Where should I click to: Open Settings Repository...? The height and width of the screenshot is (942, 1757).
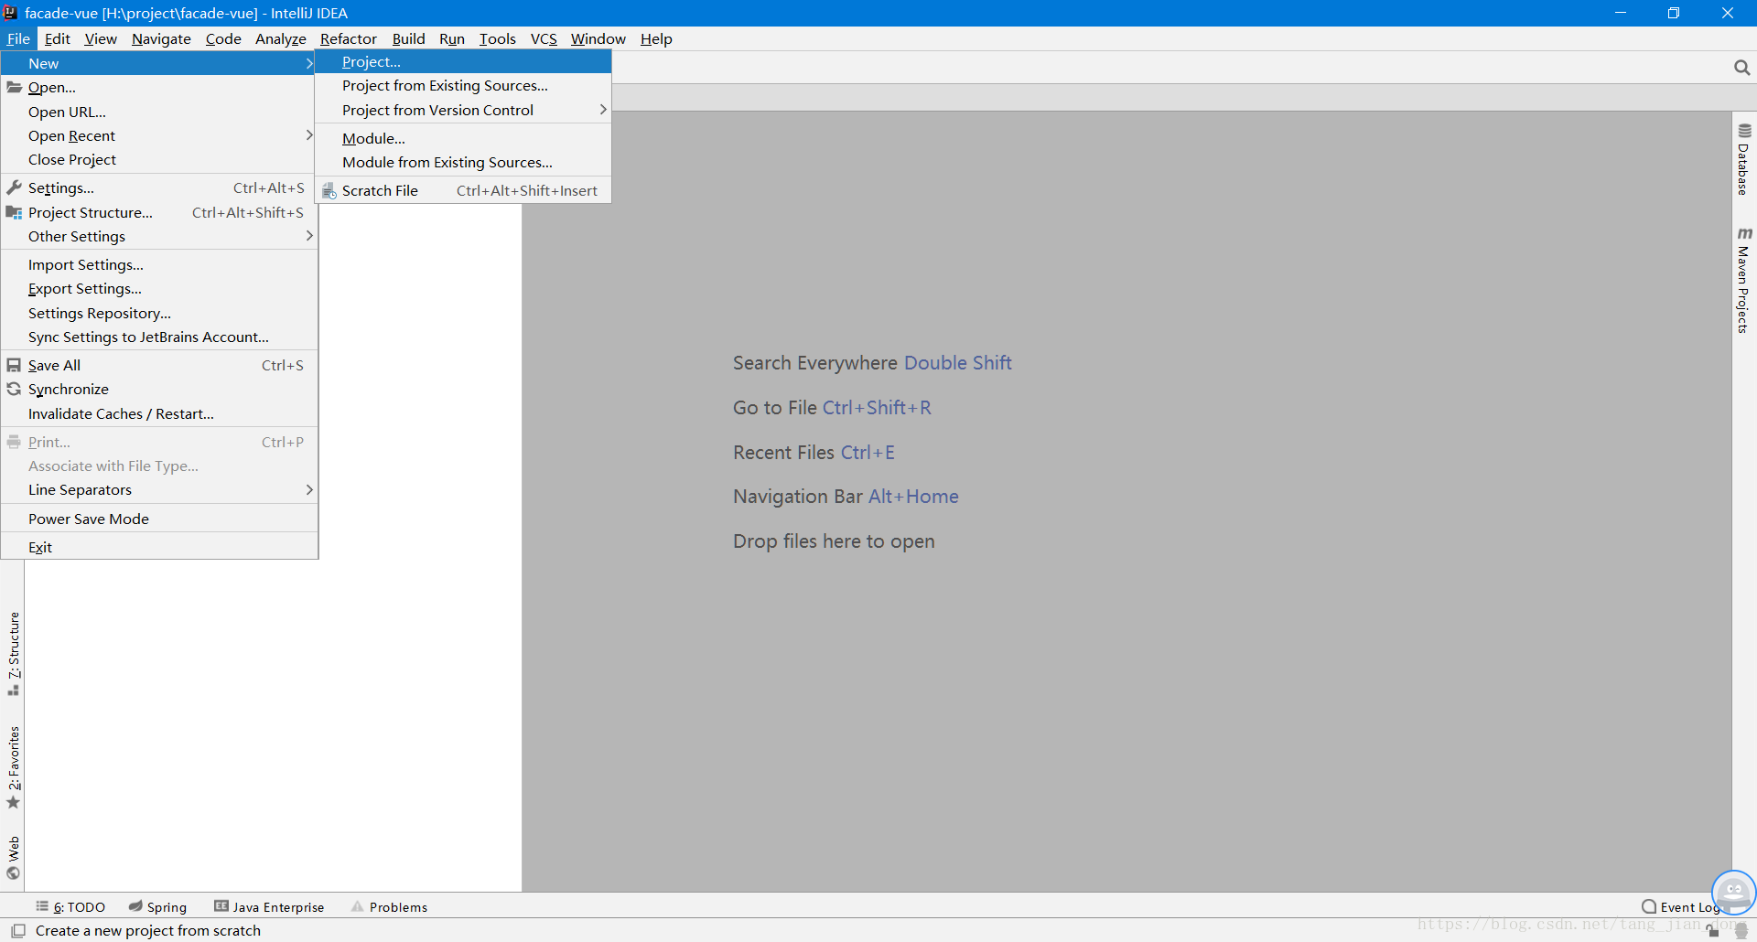pyautogui.click(x=159, y=313)
